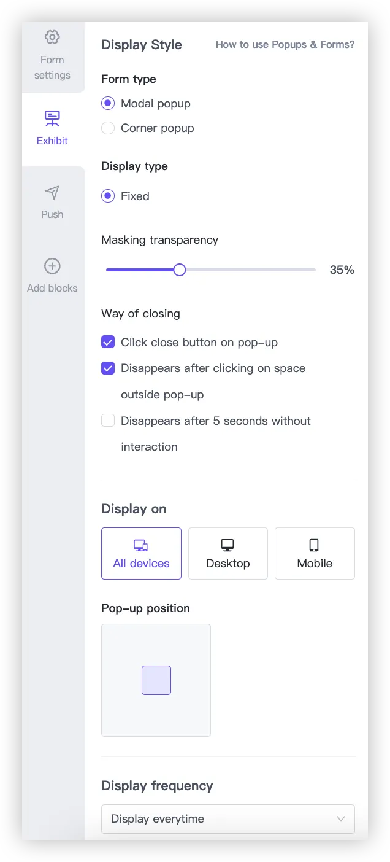Switch to the Push tab label
The image size is (390, 862).
click(x=52, y=214)
